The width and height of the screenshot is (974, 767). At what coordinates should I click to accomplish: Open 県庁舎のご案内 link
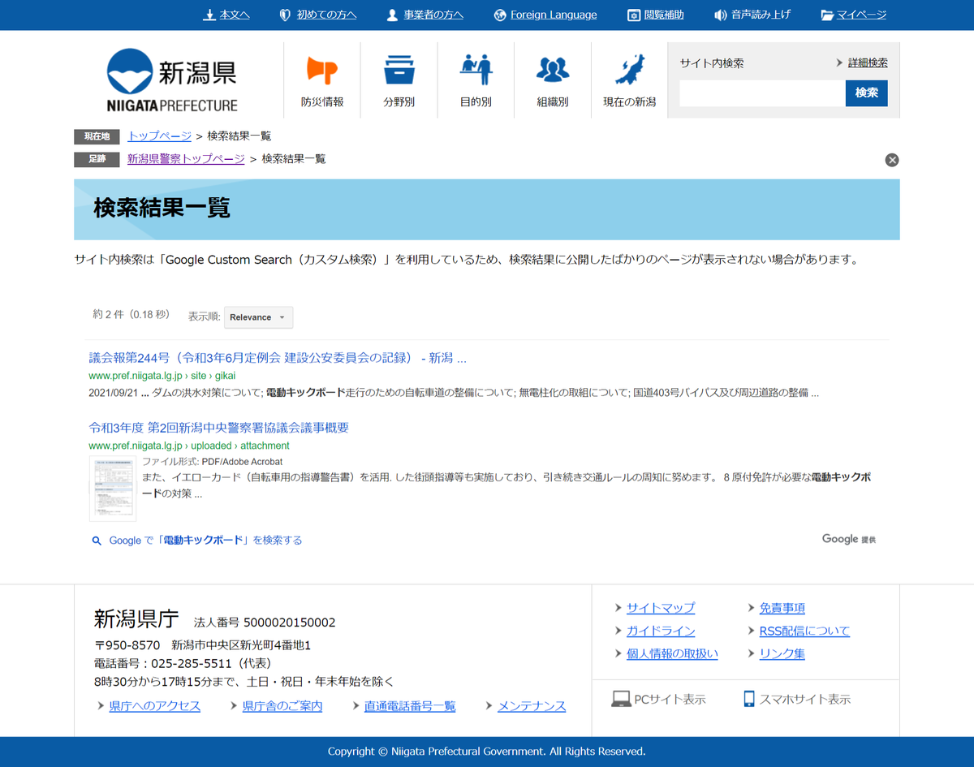coord(282,706)
